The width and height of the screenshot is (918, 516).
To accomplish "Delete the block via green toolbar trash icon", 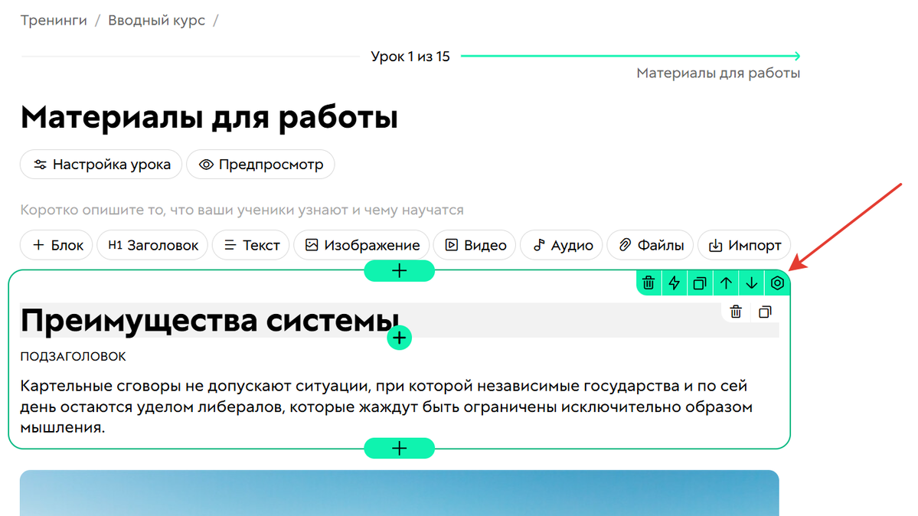I will pos(648,283).
